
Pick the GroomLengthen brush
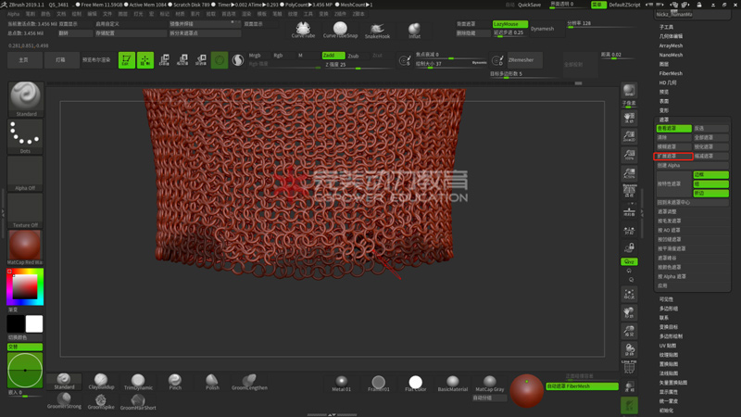pyautogui.click(x=248, y=381)
